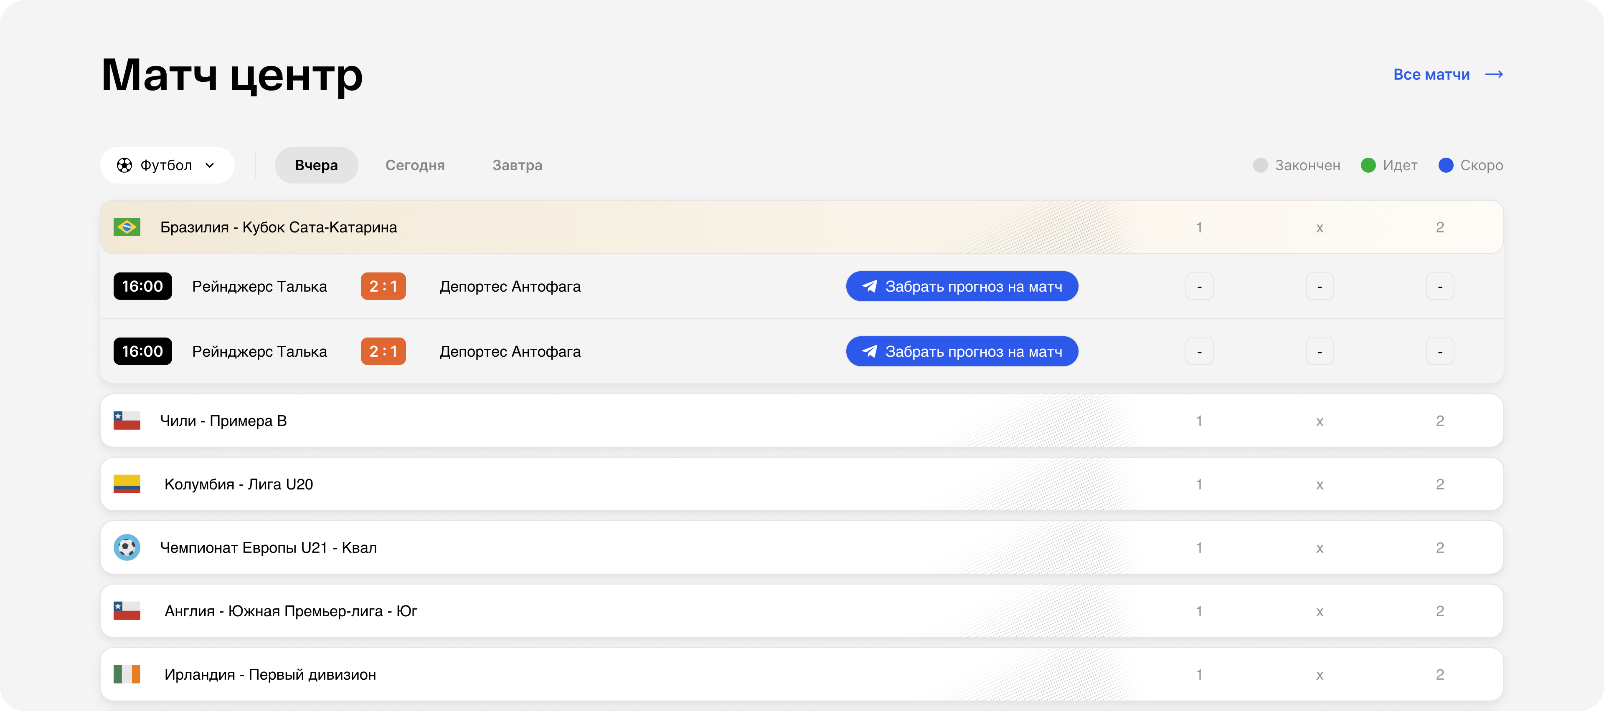Switch to the Завтра tab
This screenshot has width=1604, height=711.
(517, 165)
